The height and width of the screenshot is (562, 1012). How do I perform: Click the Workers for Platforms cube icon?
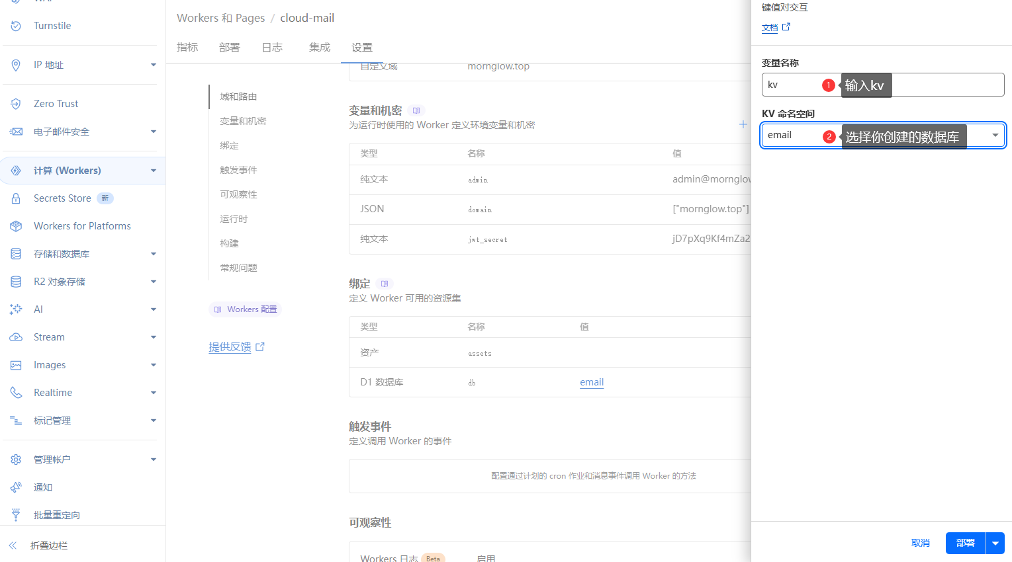pos(16,226)
